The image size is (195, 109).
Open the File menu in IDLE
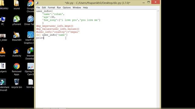tap(38, 8)
